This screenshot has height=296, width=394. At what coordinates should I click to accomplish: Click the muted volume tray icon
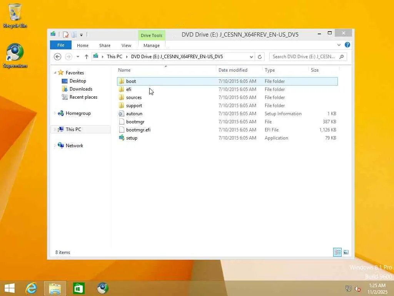pos(358,289)
